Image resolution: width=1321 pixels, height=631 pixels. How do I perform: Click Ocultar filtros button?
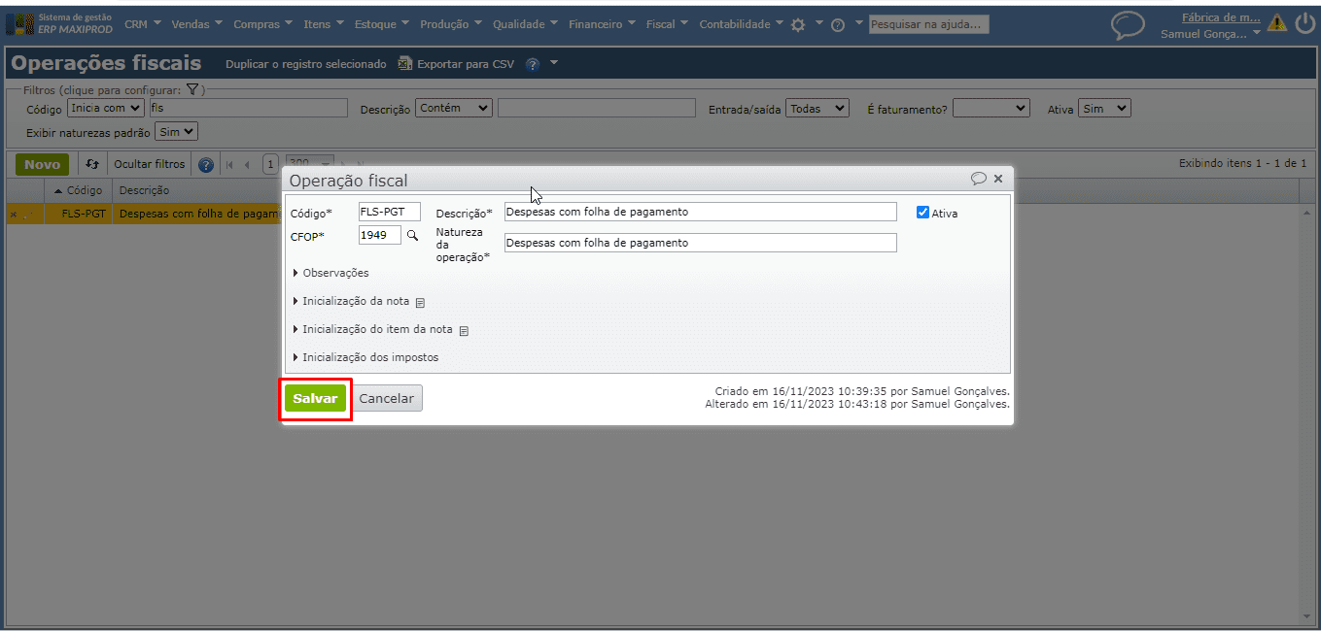(x=149, y=165)
